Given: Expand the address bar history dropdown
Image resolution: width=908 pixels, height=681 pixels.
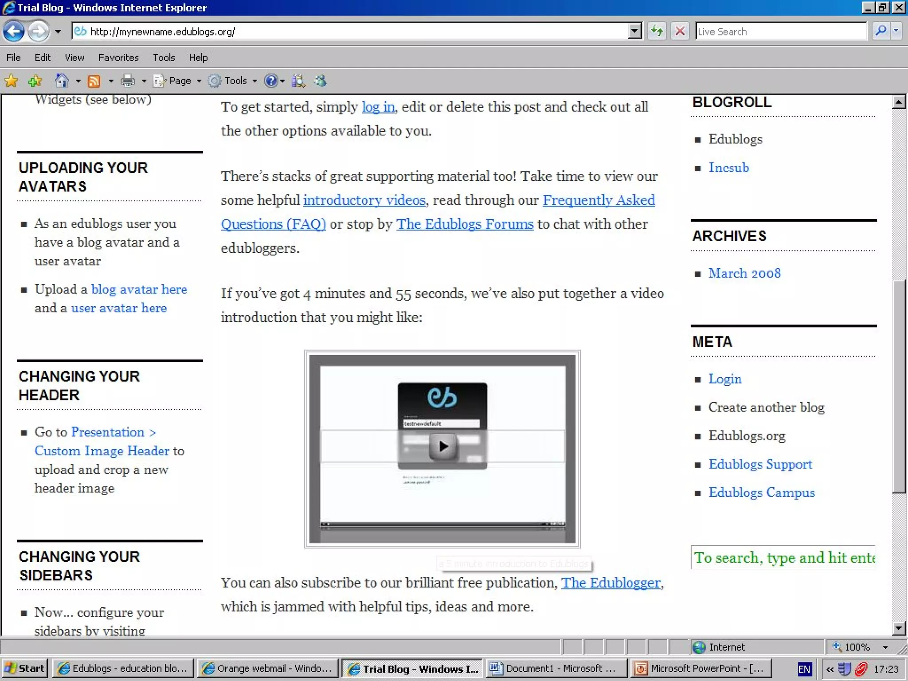Looking at the screenshot, I should point(635,31).
